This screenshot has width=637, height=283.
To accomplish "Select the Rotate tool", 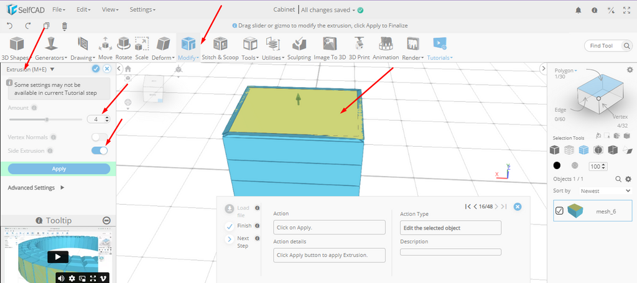I will click(x=124, y=48).
